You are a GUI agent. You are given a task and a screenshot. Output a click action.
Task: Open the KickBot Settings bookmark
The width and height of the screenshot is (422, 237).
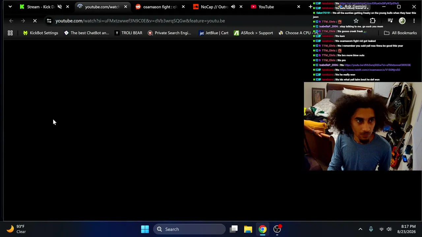point(41,33)
